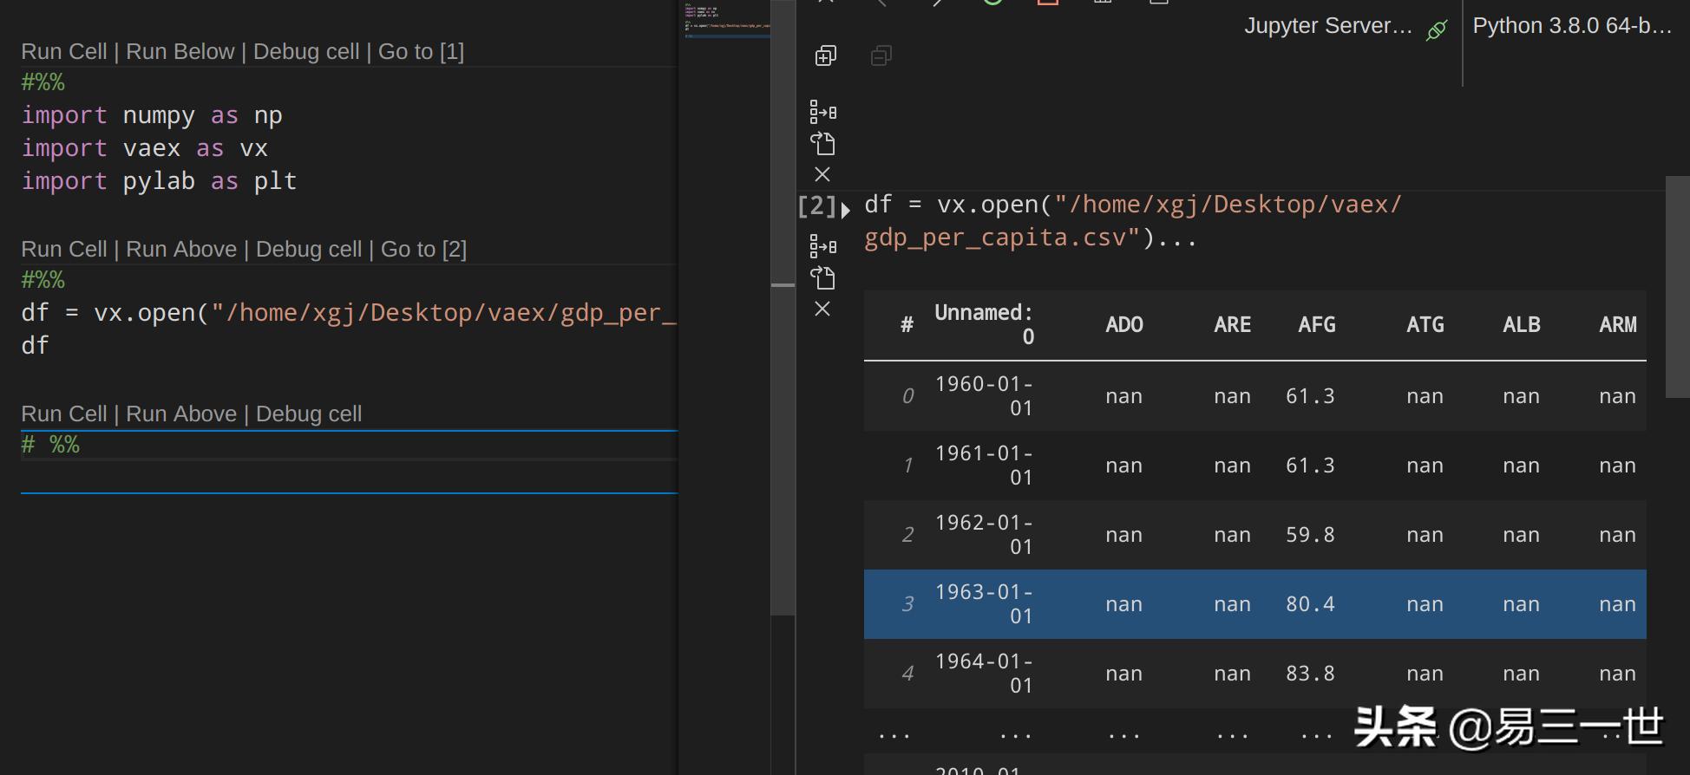Click the ALB nan cell in row 2
1690x775 pixels.
tap(1522, 536)
